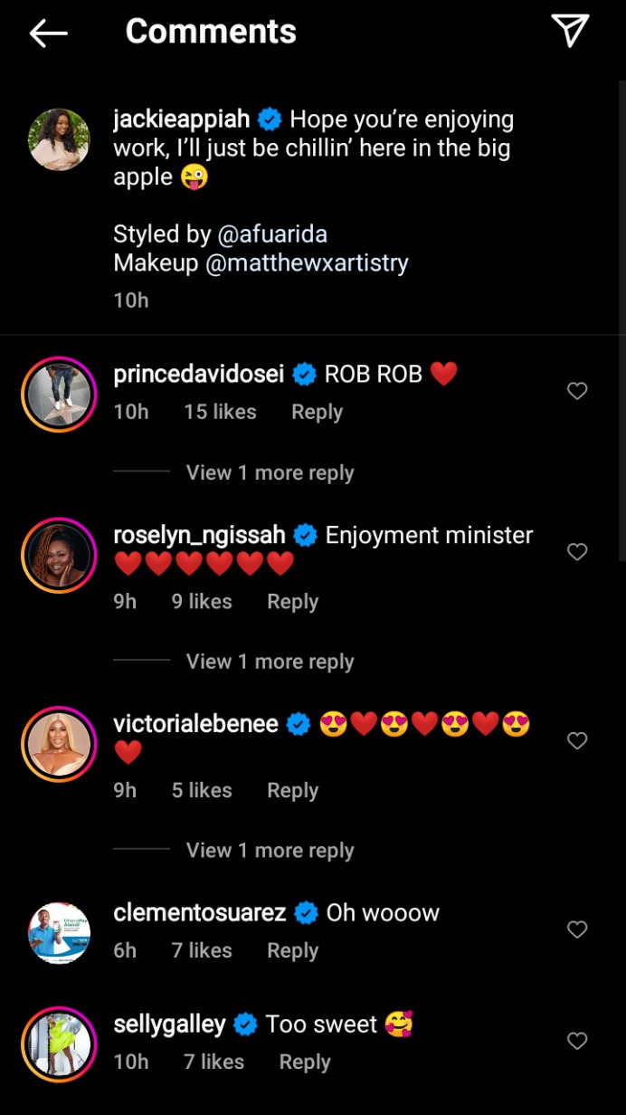Open victorialebenee's profile avatar
This screenshot has height=1115, width=626.
point(60,744)
